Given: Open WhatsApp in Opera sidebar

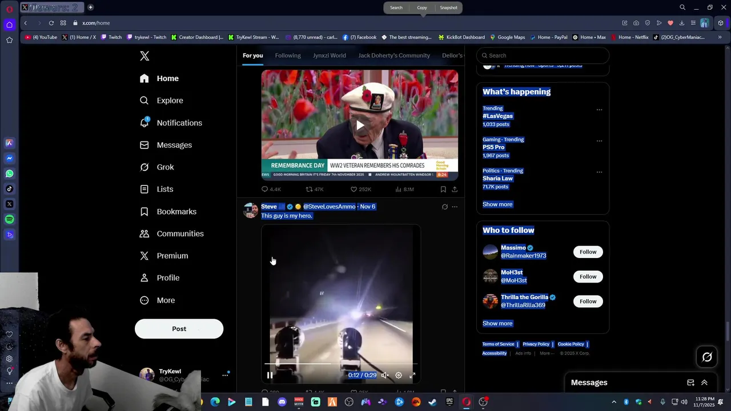Looking at the screenshot, I should 9,174.
